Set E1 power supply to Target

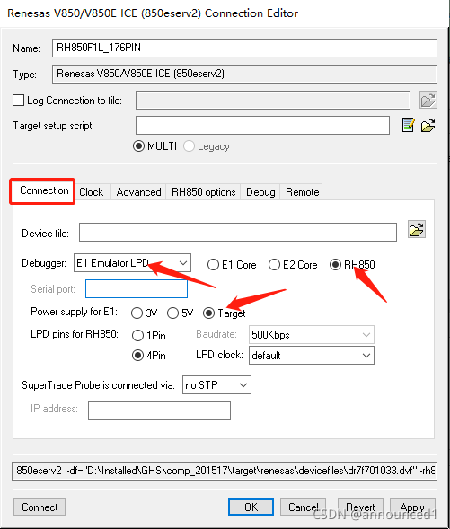(208, 313)
